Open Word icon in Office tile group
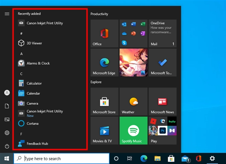This screenshot has width=226, height=164. (134, 24)
